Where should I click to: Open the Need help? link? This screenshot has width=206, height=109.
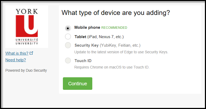click(16, 60)
